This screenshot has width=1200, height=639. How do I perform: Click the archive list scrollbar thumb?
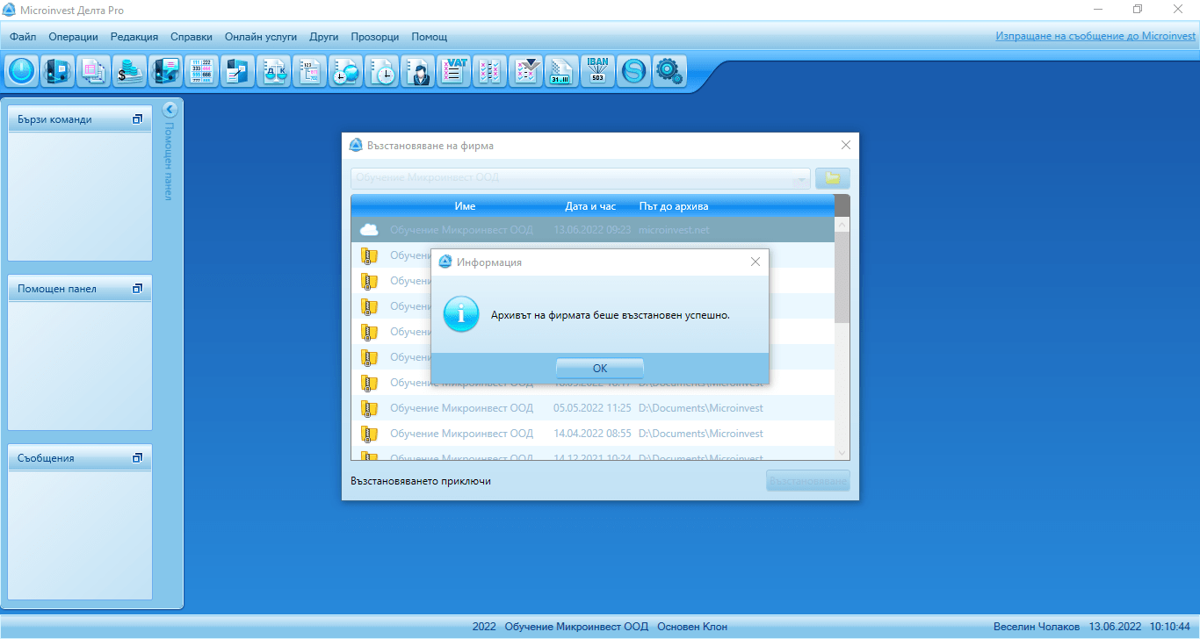point(842,277)
